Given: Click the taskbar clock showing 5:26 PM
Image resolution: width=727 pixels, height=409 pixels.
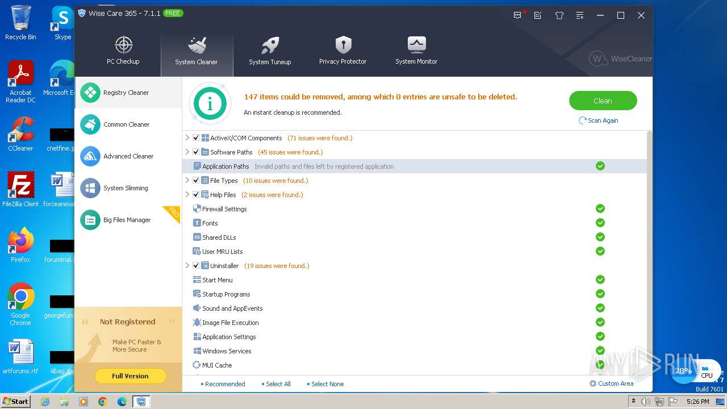Looking at the screenshot, I should 697,402.
